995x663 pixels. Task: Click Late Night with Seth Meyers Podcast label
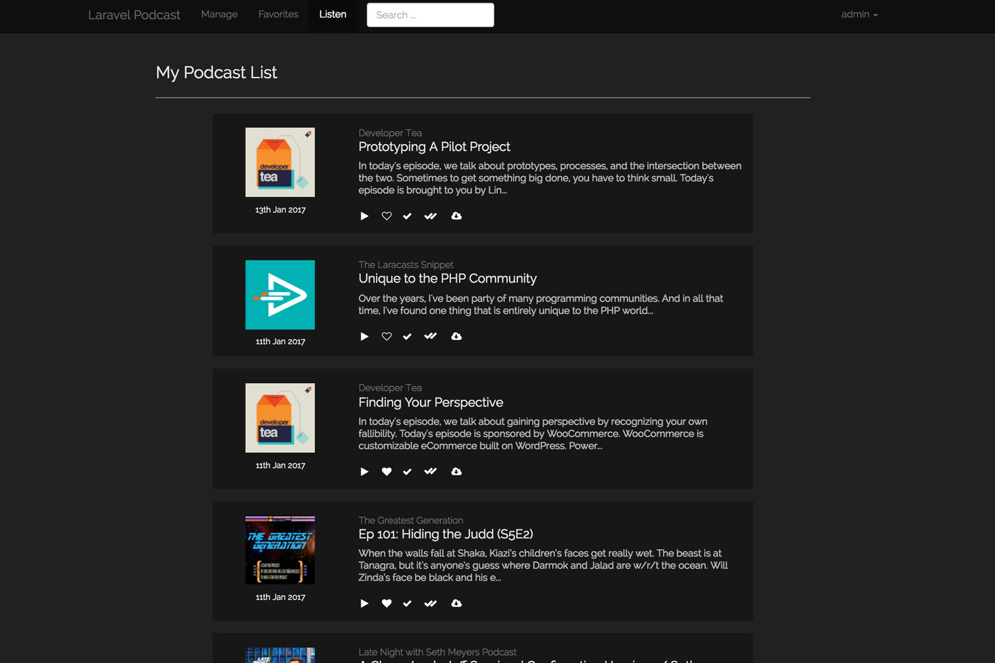pyautogui.click(x=437, y=652)
